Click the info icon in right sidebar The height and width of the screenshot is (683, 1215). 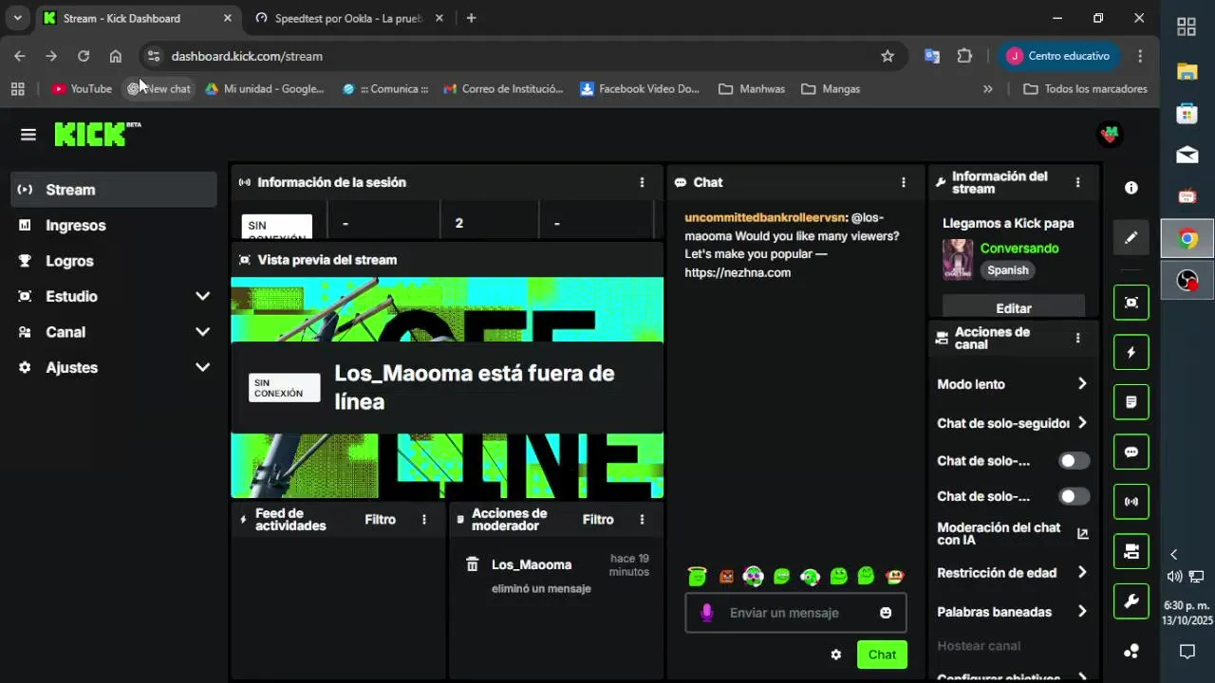pos(1131,188)
